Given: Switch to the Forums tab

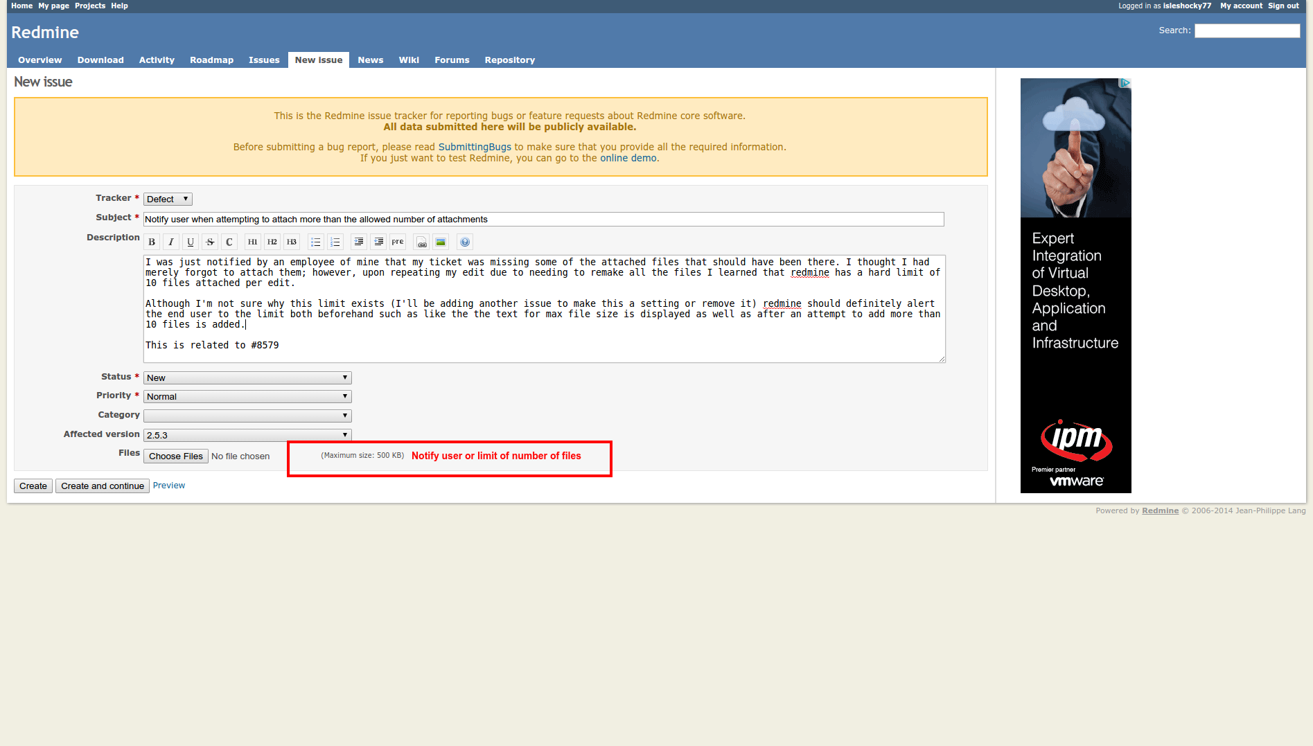Looking at the screenshot, I should 452,60.
